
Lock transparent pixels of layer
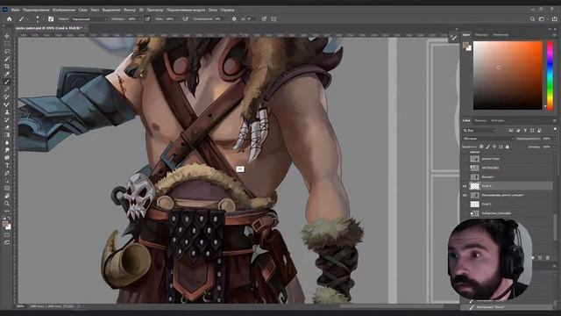pos(481,147)
